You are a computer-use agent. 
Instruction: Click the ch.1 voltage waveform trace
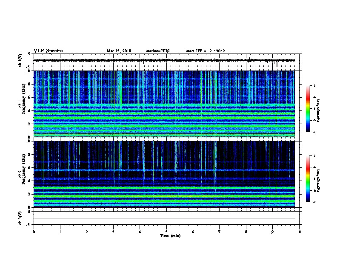pyautogui.click(x=164, y=60)
